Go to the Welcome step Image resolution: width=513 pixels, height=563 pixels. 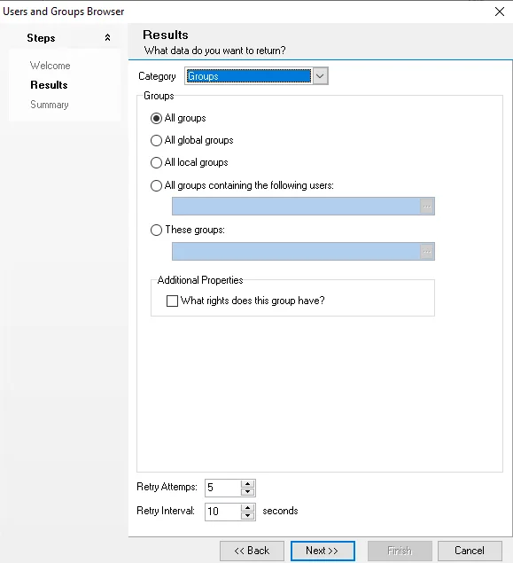pos(51,66)
